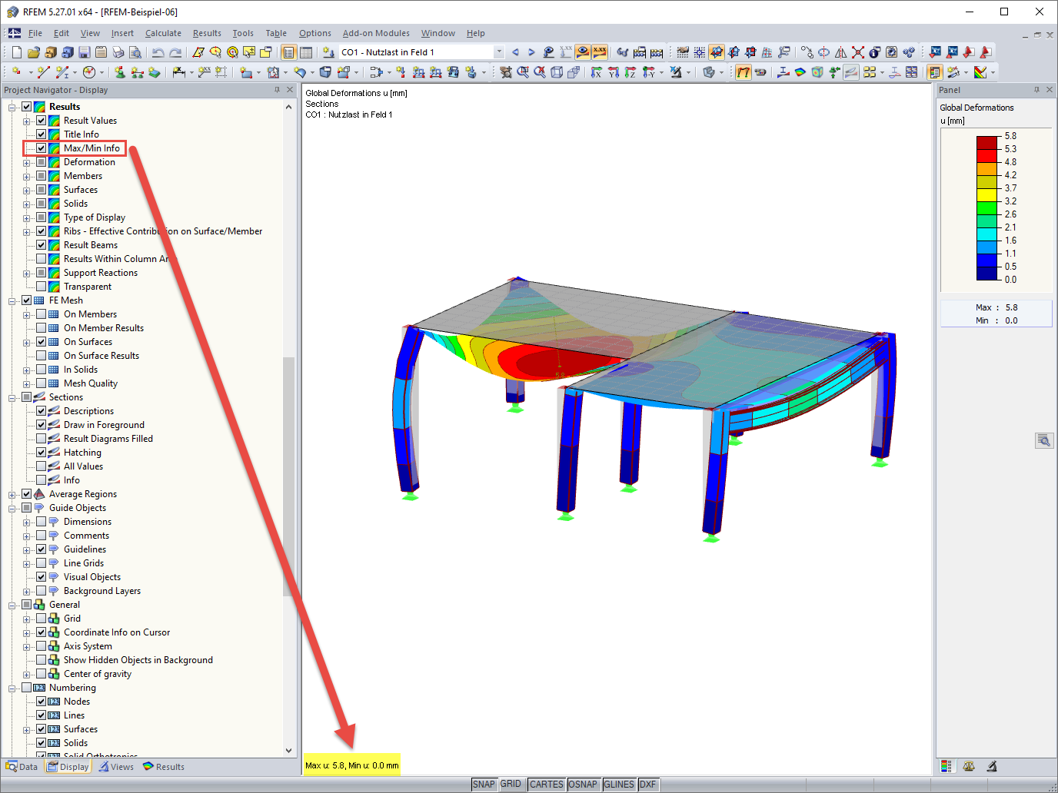Image resolution: width=1058 pixels, height=793 pixels.
Task: Enable Results Within Column Area checkbox
Action: [x=42, y=259]
